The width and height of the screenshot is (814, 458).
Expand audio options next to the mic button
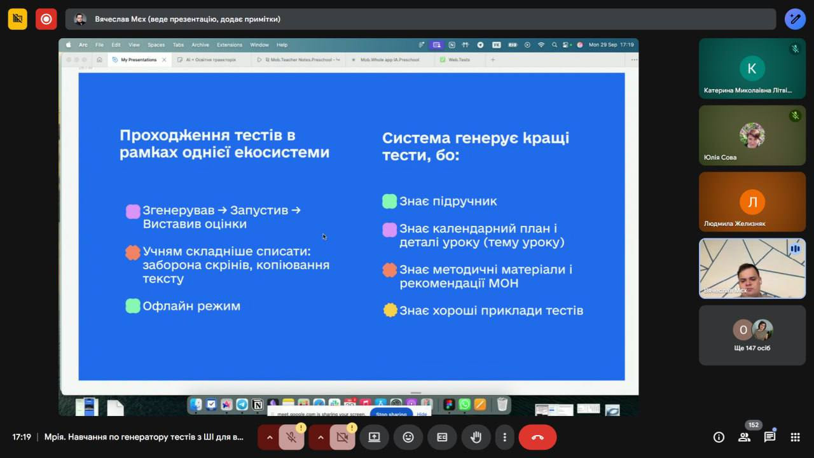pos(270,437)
